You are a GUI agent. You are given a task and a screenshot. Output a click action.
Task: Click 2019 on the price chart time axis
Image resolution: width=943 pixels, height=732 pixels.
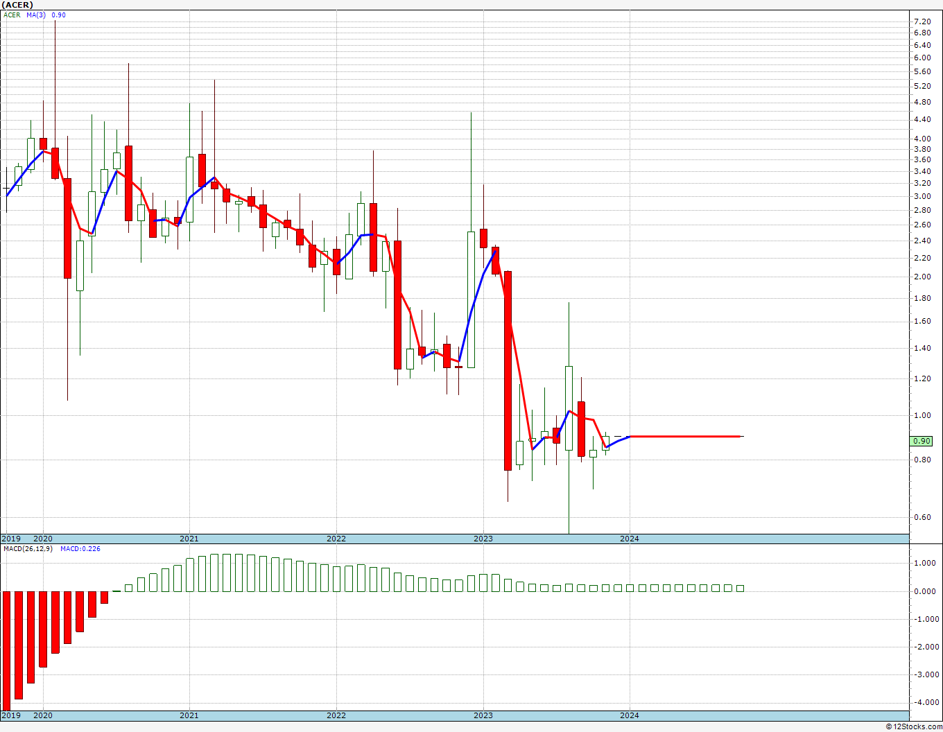10,539
